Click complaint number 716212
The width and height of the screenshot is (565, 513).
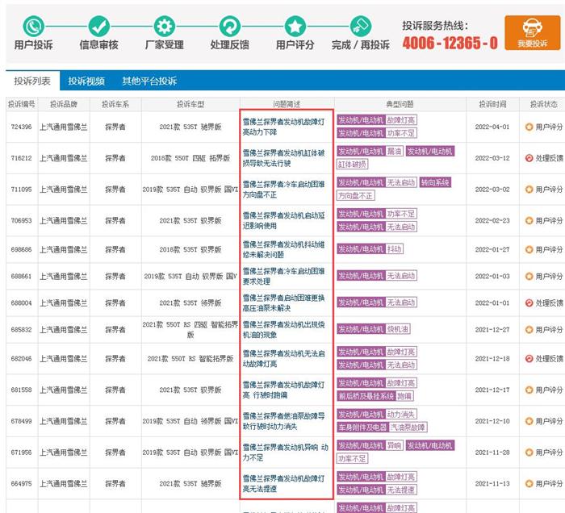click(21, 158)
